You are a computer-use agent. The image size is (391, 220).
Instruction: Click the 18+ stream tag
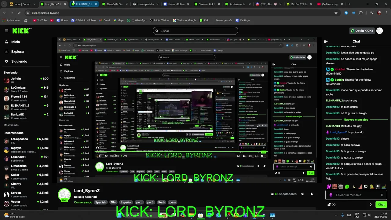[113, 202]
